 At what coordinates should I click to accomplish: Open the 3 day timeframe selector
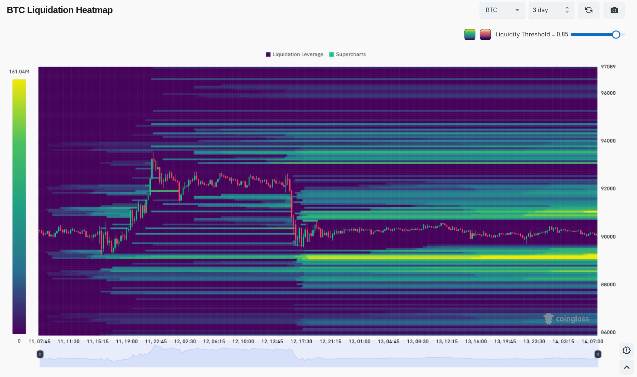551,10
